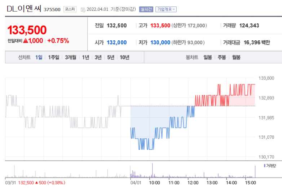Click the 14:00 time axis label
This screenshot has height=188, width=282.
[x=232, y=183]
